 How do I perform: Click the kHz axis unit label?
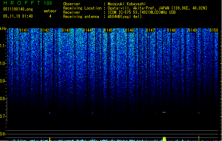coord(3,29)
